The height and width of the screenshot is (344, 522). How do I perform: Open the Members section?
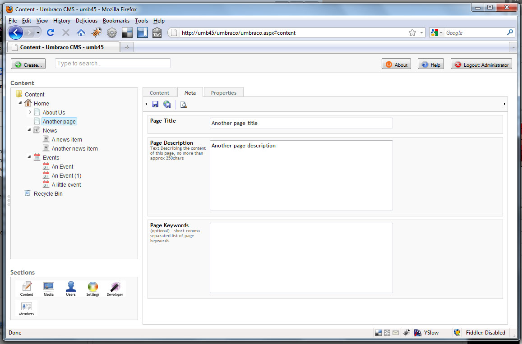pos(27,308)
